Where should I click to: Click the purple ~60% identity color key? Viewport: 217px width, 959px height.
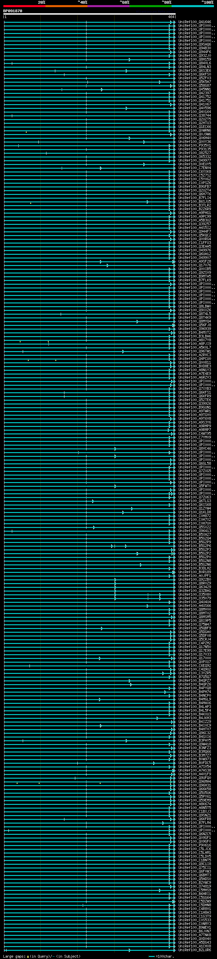[x=109, y=6]
